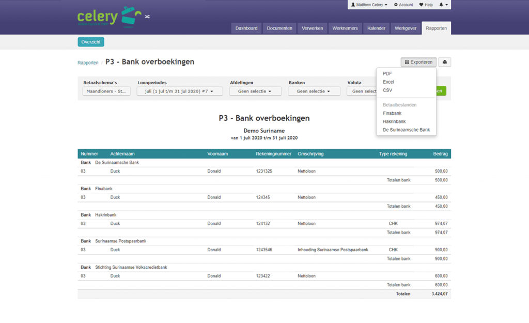Click the Voornaam column header
Image resolution: width=529 pixels, height=323 pixels.
(217, 154)
